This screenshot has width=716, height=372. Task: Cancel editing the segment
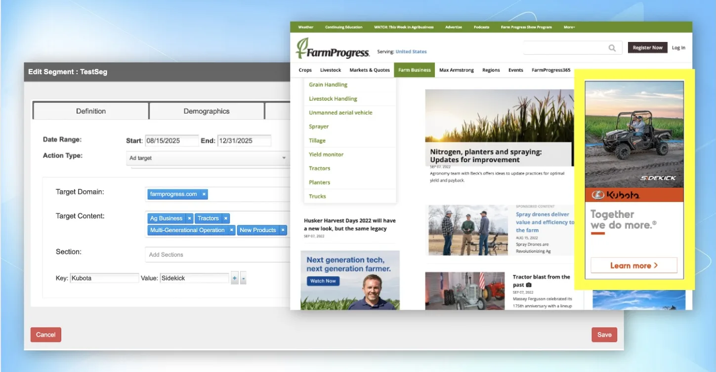point(46,334)
